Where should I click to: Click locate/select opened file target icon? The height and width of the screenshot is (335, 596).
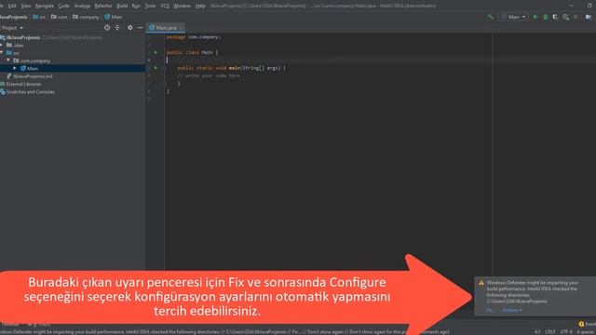[107, 28]
